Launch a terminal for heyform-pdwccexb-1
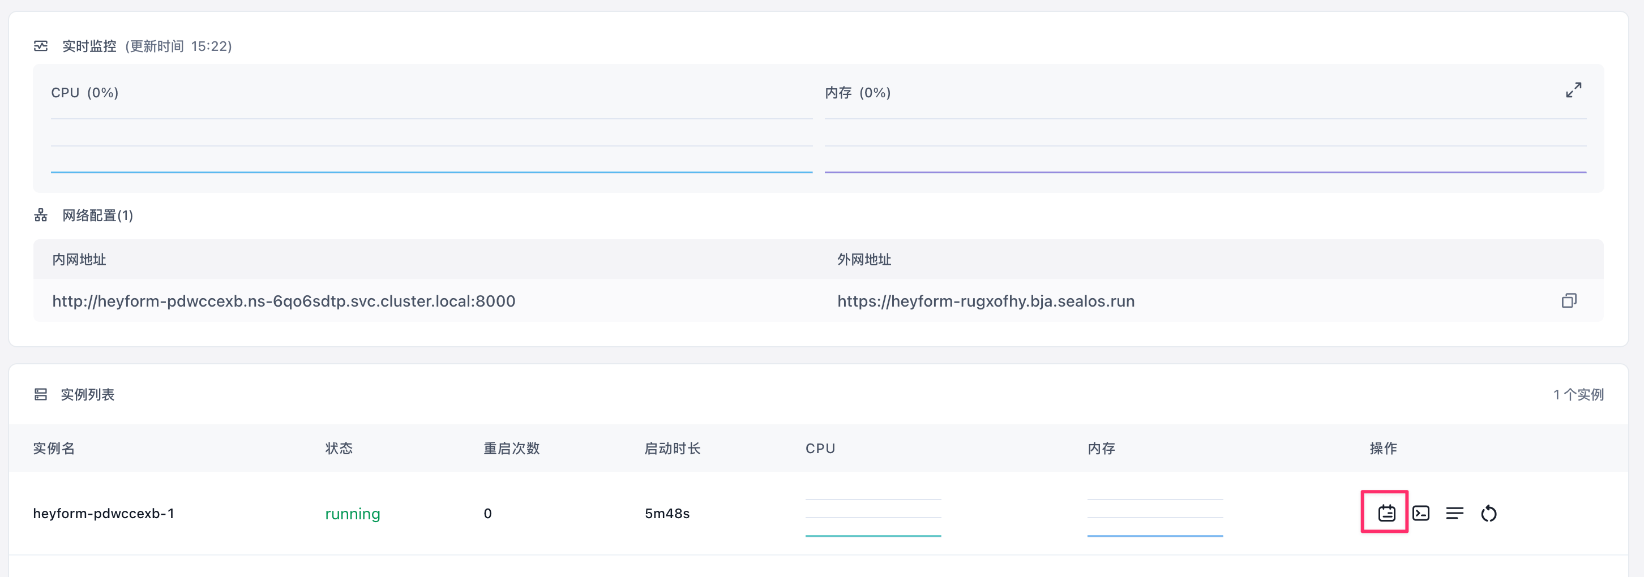 pyautogui.click(x=1420, y=513)
